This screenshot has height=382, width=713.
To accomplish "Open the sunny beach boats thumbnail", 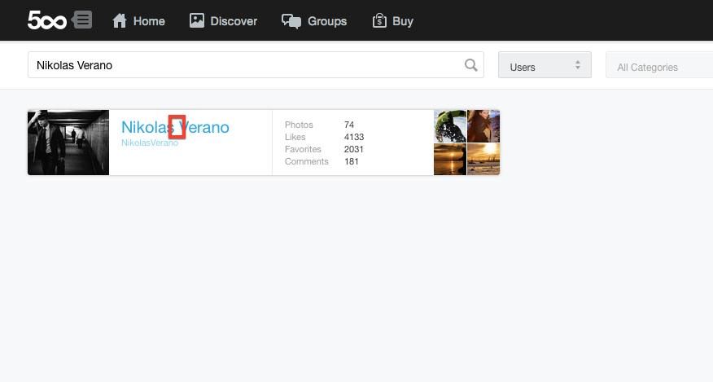I will coord(483,160).
